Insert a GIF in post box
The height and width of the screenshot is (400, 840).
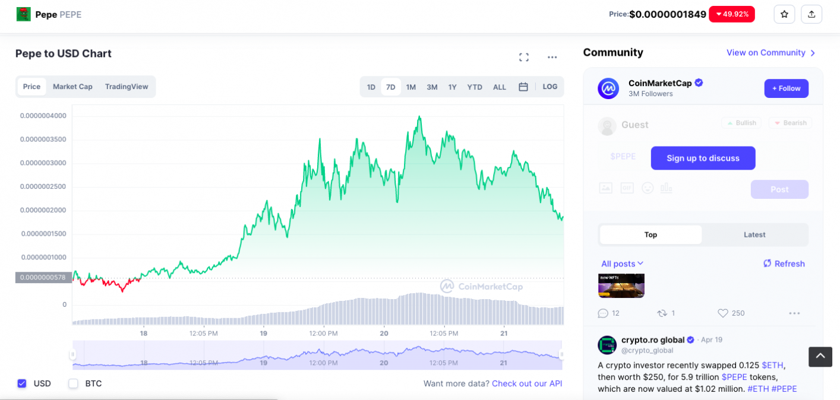[x=627, y=188]
